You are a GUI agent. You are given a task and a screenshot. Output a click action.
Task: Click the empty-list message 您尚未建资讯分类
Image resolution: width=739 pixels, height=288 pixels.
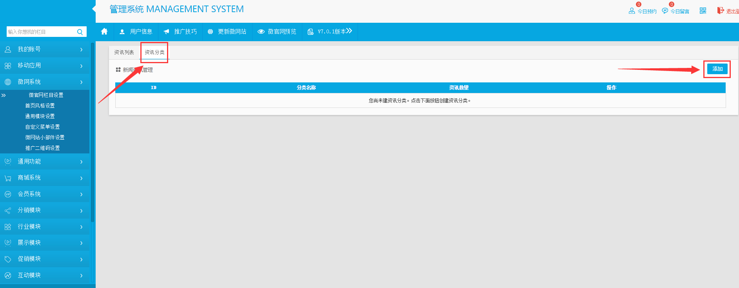click(419, 100)
